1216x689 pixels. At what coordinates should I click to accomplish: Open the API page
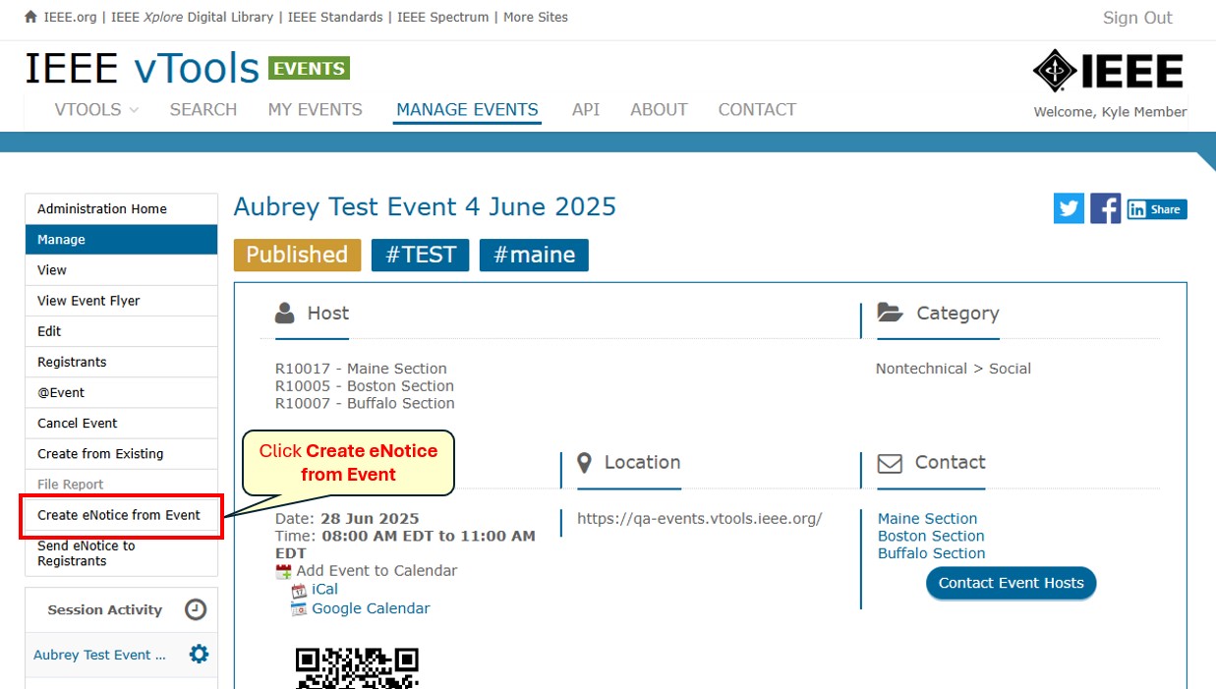point(586,110)
